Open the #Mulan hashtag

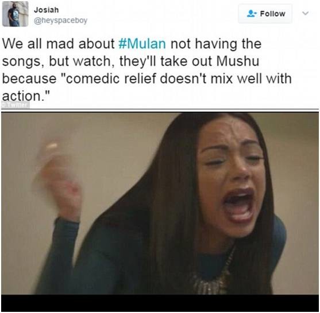point(142,44)
